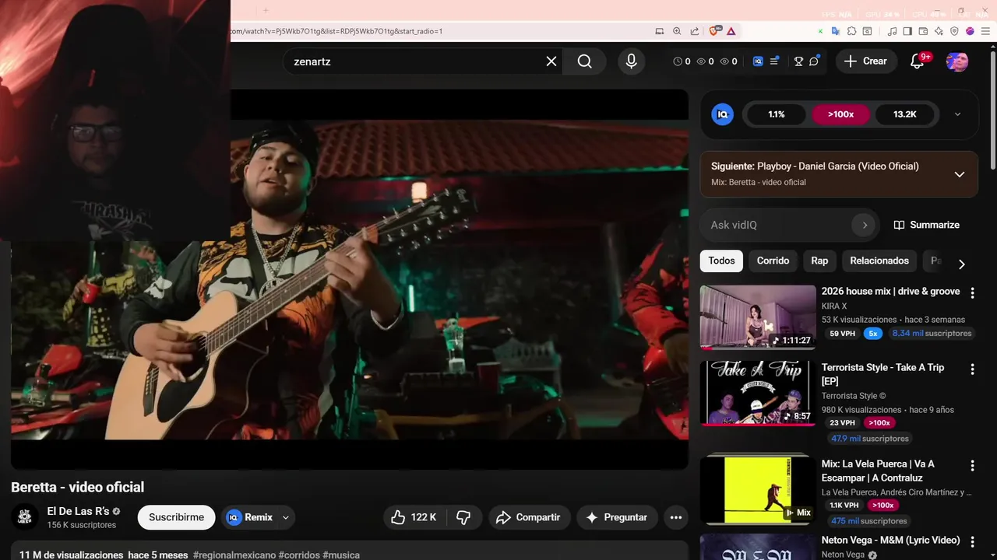Open the translate extension icon
997x560 pixels.
click(x=836, y=31)
